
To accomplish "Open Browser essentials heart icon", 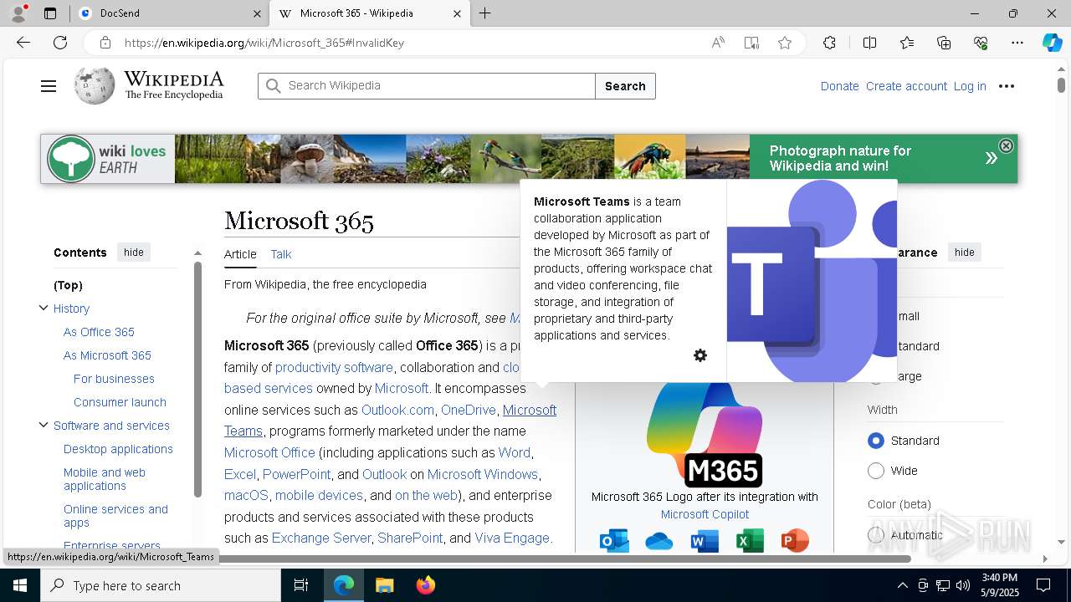I will pos(981,43).
